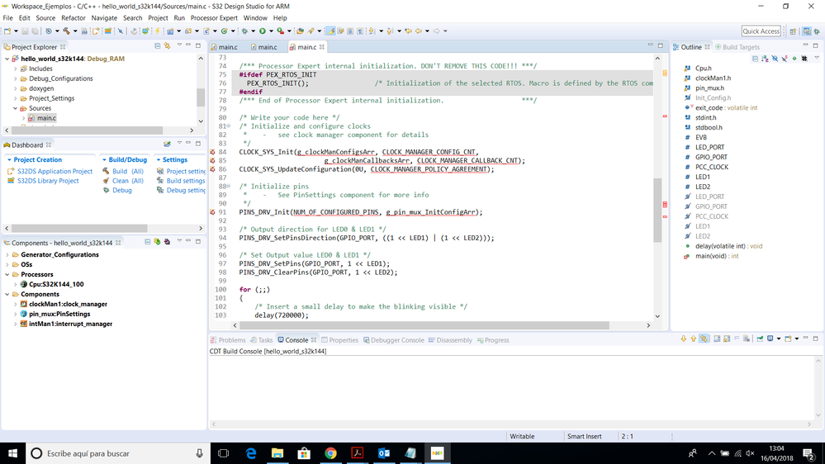Collapse hello_world_s32k144 project node

point(7,59)
